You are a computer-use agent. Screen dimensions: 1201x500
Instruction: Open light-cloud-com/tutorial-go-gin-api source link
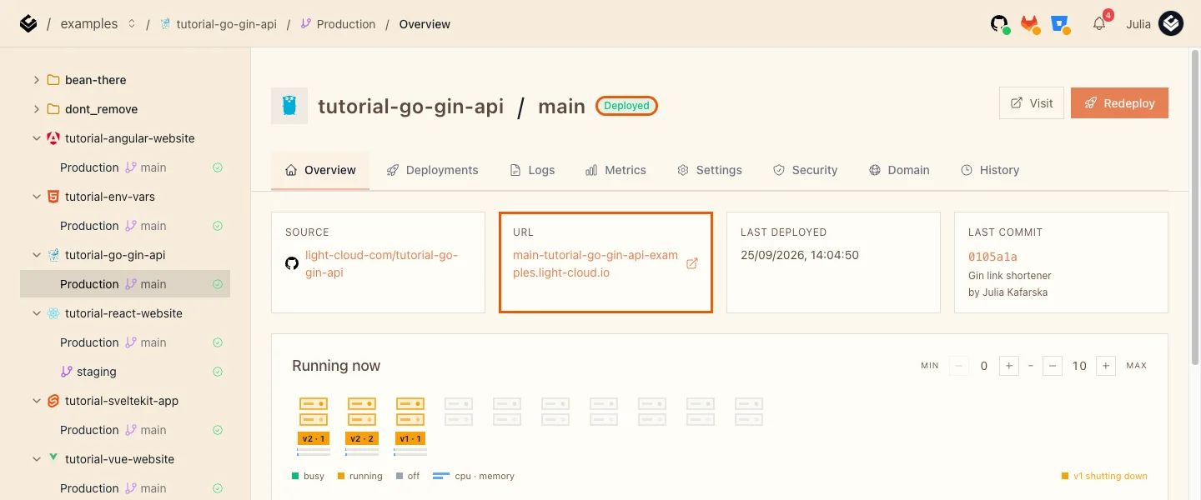click(x=381, y=263)
